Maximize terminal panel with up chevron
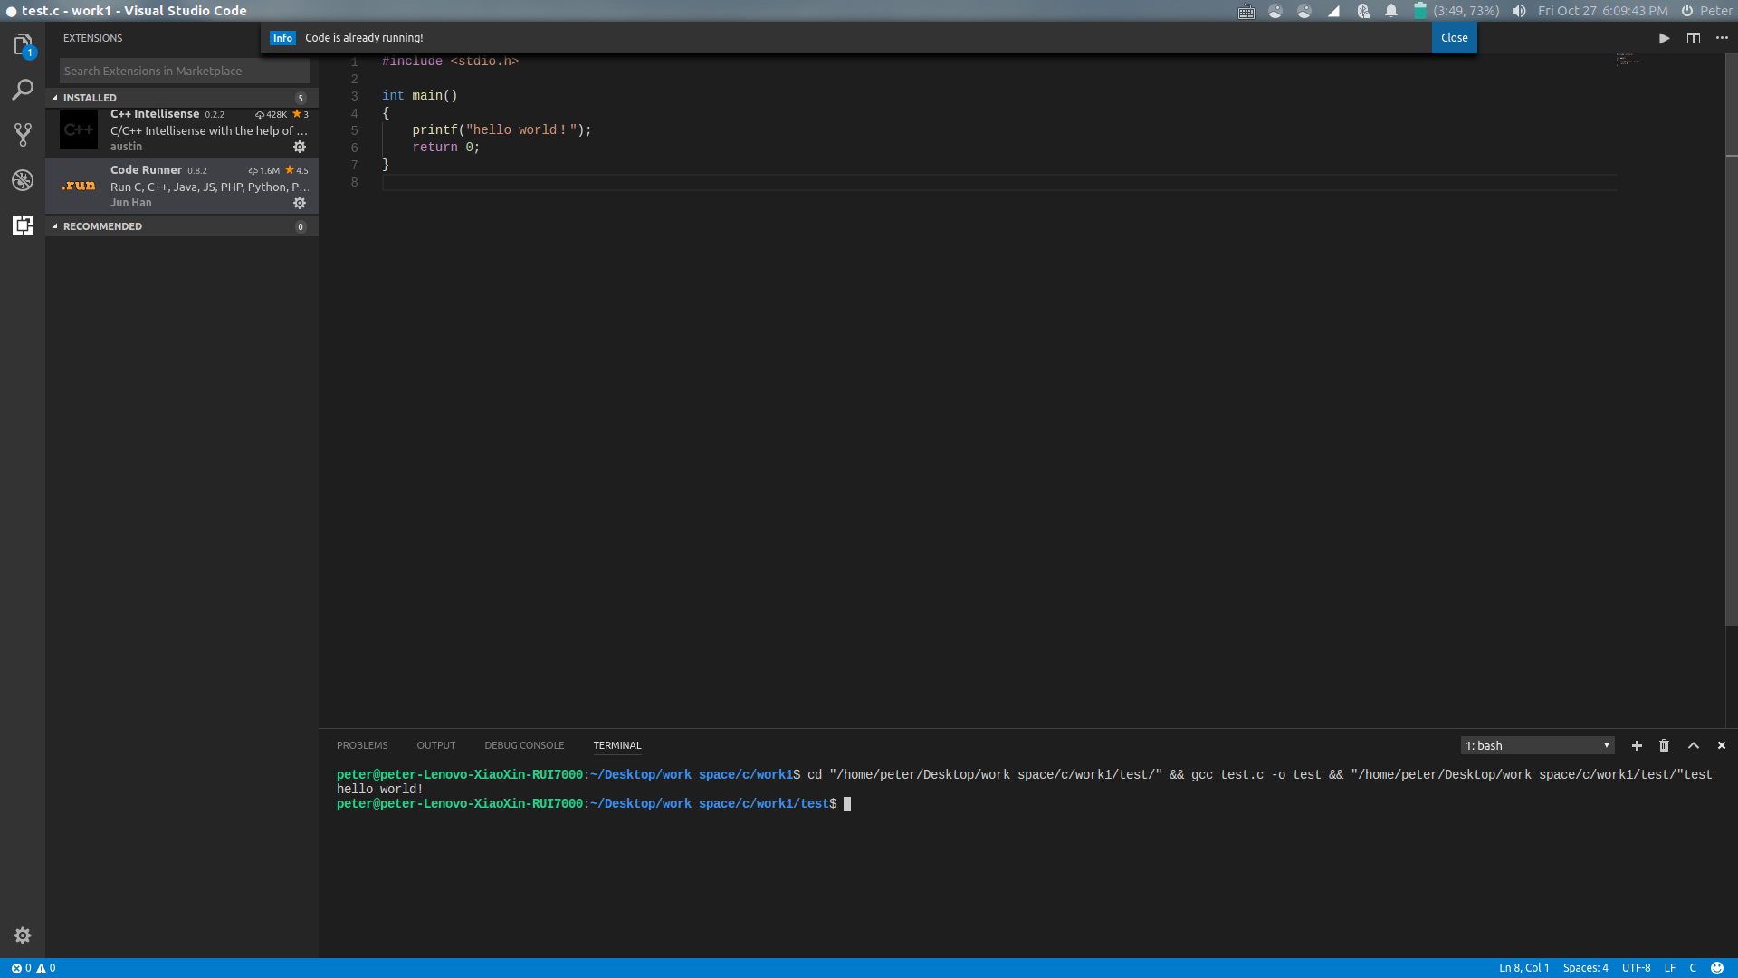Image resolution: width=1738 pixels, height=978 pixels. (x=1693, y=745)
